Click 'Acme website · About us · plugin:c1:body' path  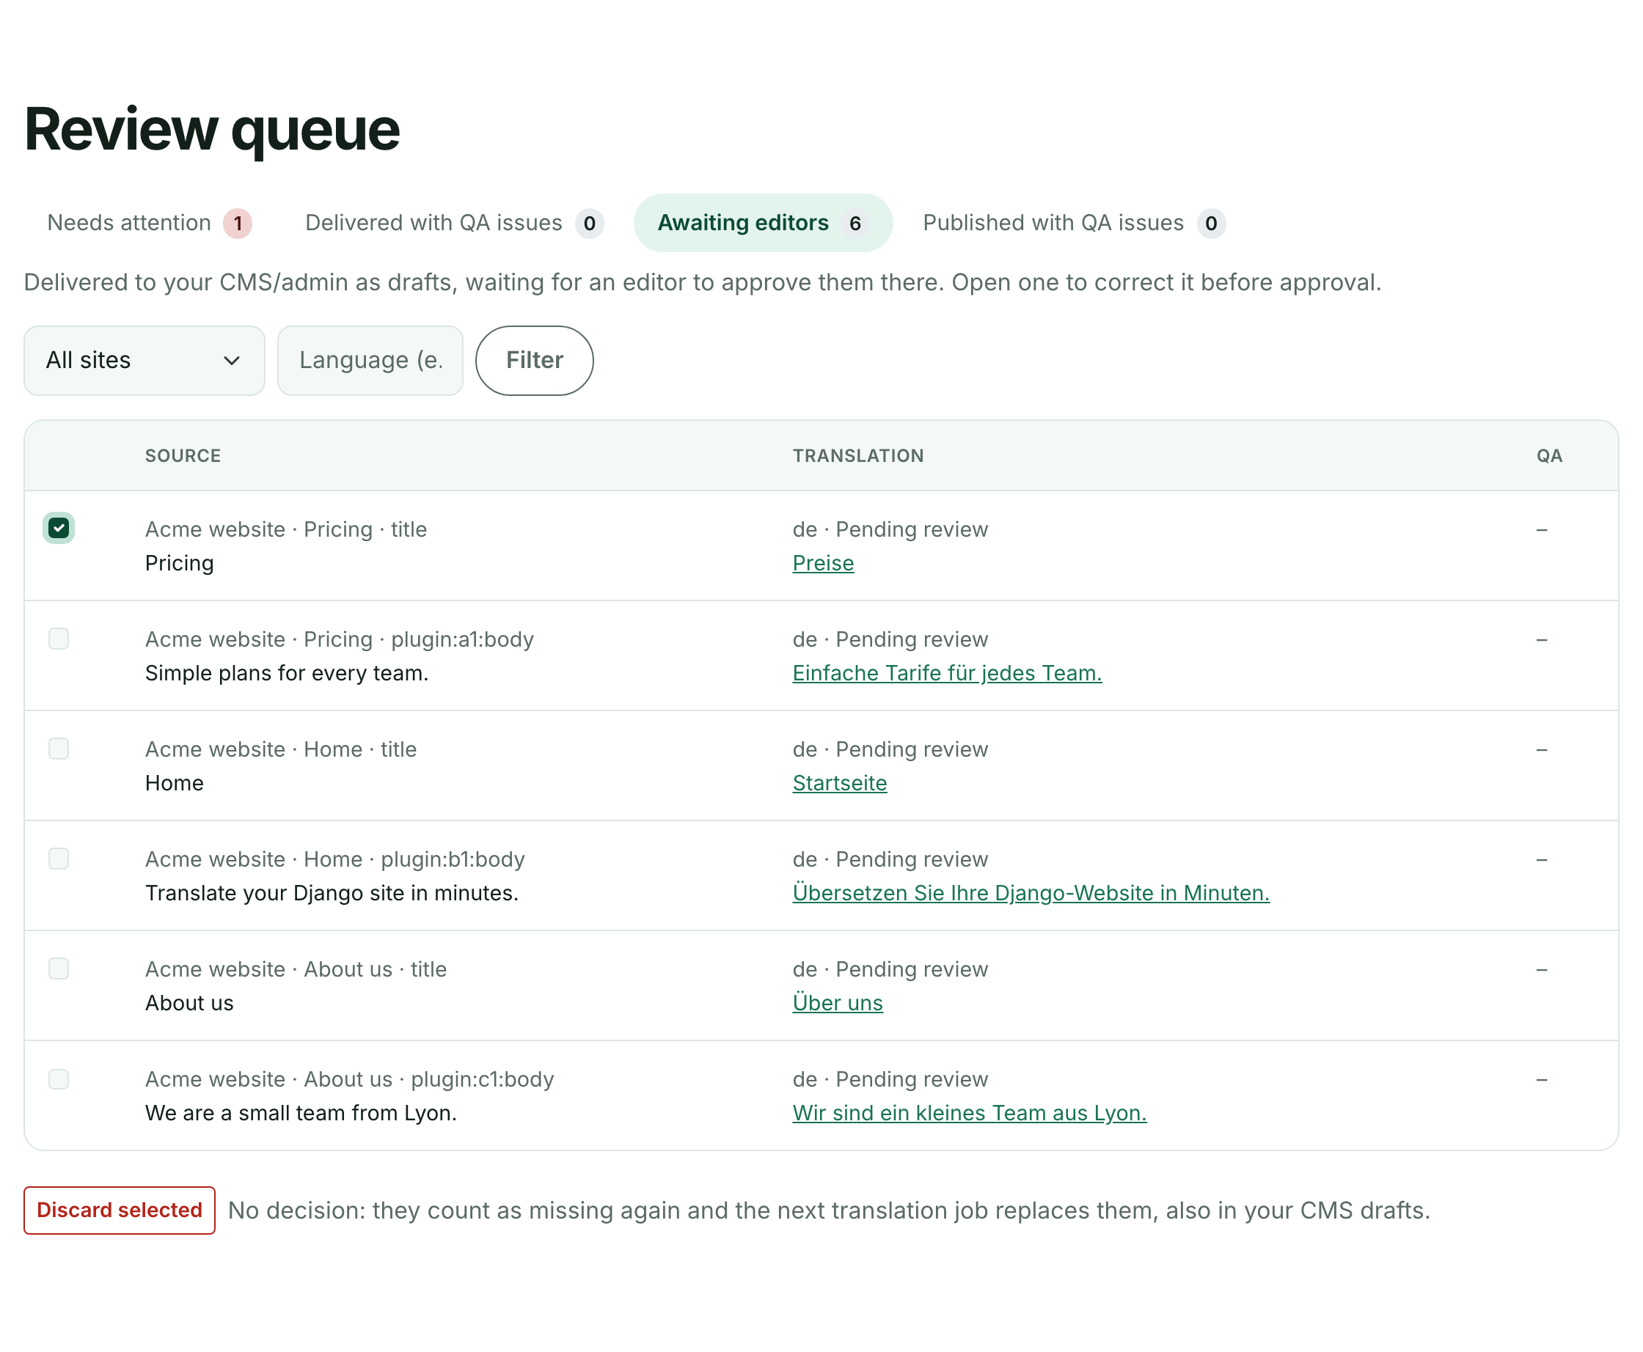click(350, 1079)
